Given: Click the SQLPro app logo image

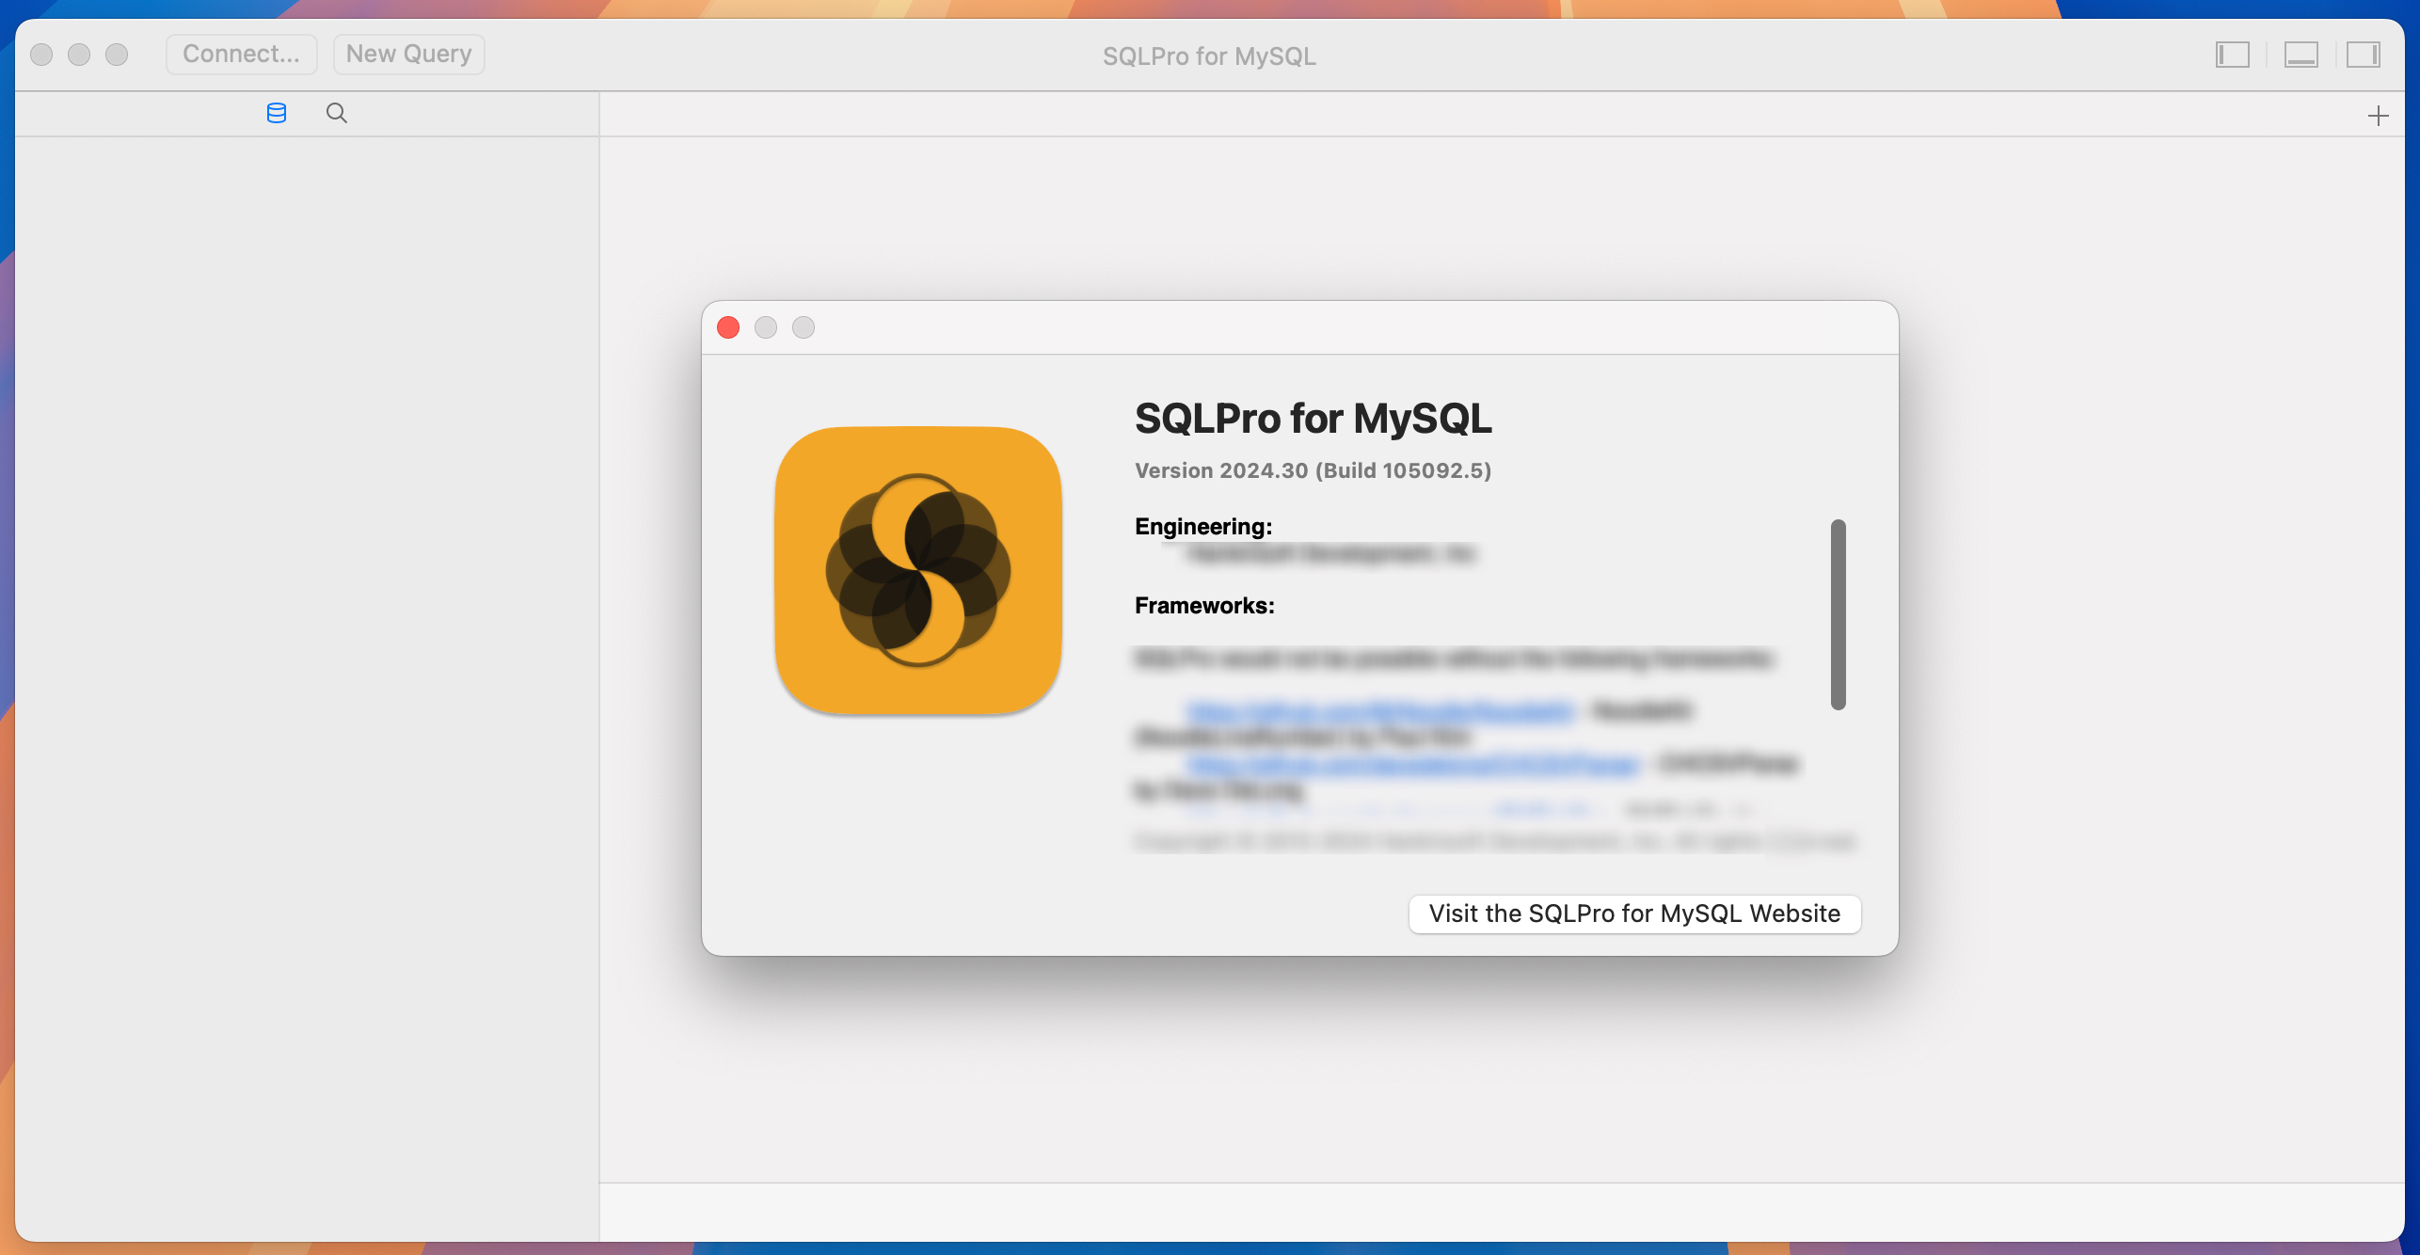Looking at the screenshot, I should [x=918, y=570].
